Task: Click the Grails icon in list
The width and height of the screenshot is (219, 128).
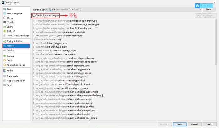Action: (x=4, y=60)
